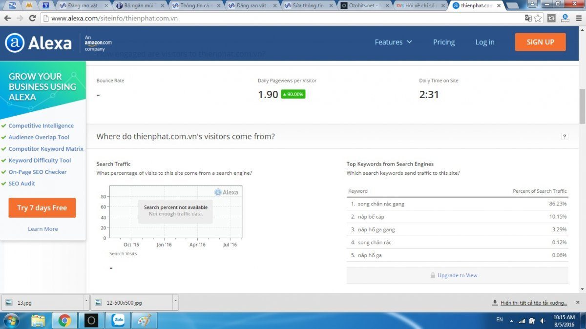Click the network signal tray icon
The image size is (586, 329).
click(522, 321)
